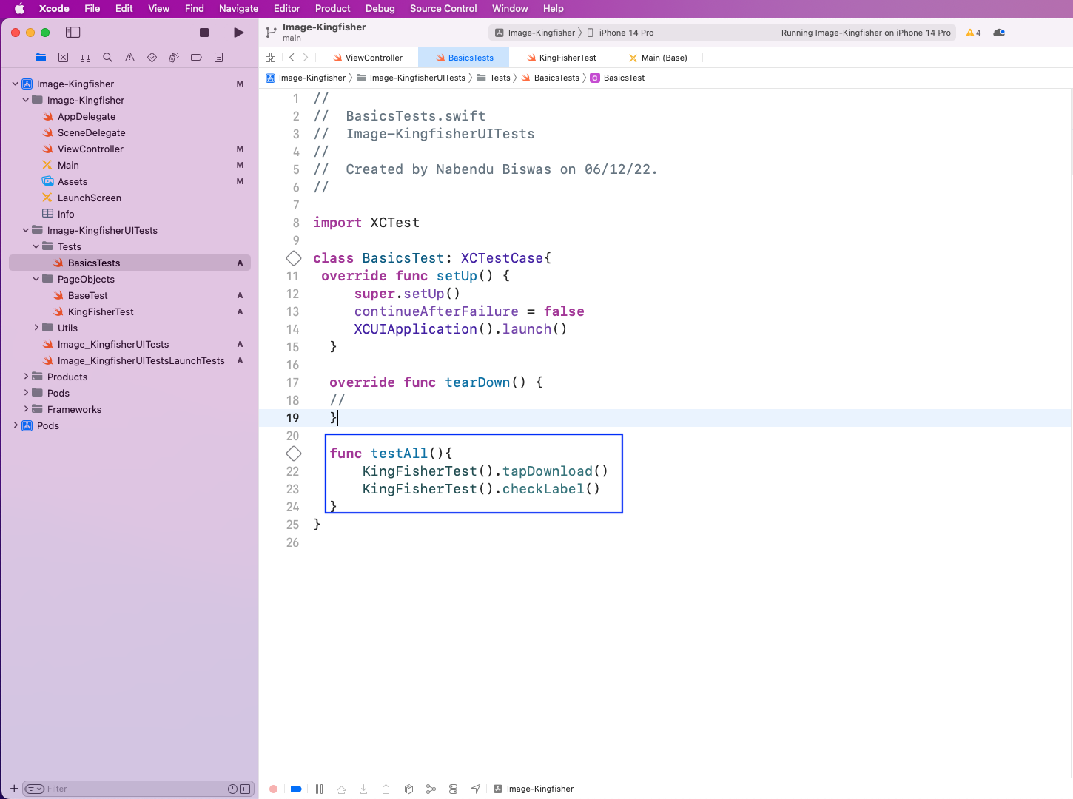
Task: Click BasicsTest class in breadcrumb bar
Action: (617, 78)
